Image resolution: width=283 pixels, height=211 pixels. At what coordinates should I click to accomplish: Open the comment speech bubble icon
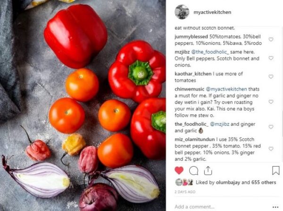[194, 170]
